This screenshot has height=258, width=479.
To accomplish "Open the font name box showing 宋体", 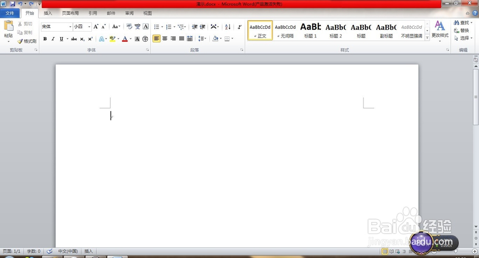I will coord(57,26).
